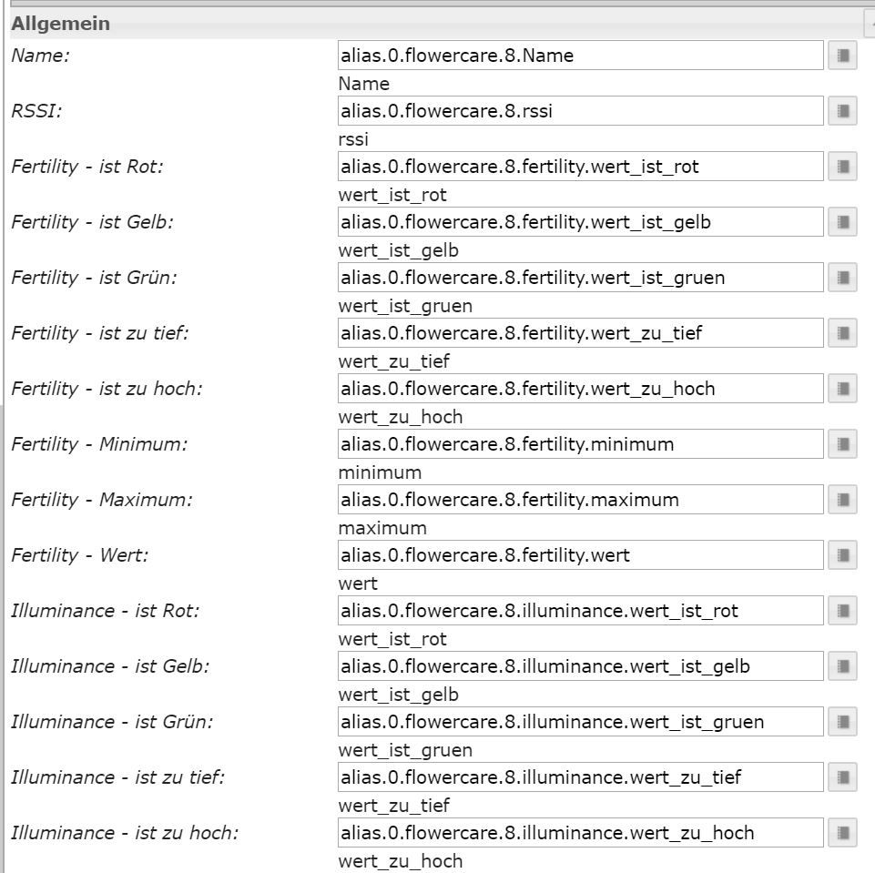Viewport: 875px width, 873px height.
Task: Focus the RSSI object ID field
Action: click(580, 111)
